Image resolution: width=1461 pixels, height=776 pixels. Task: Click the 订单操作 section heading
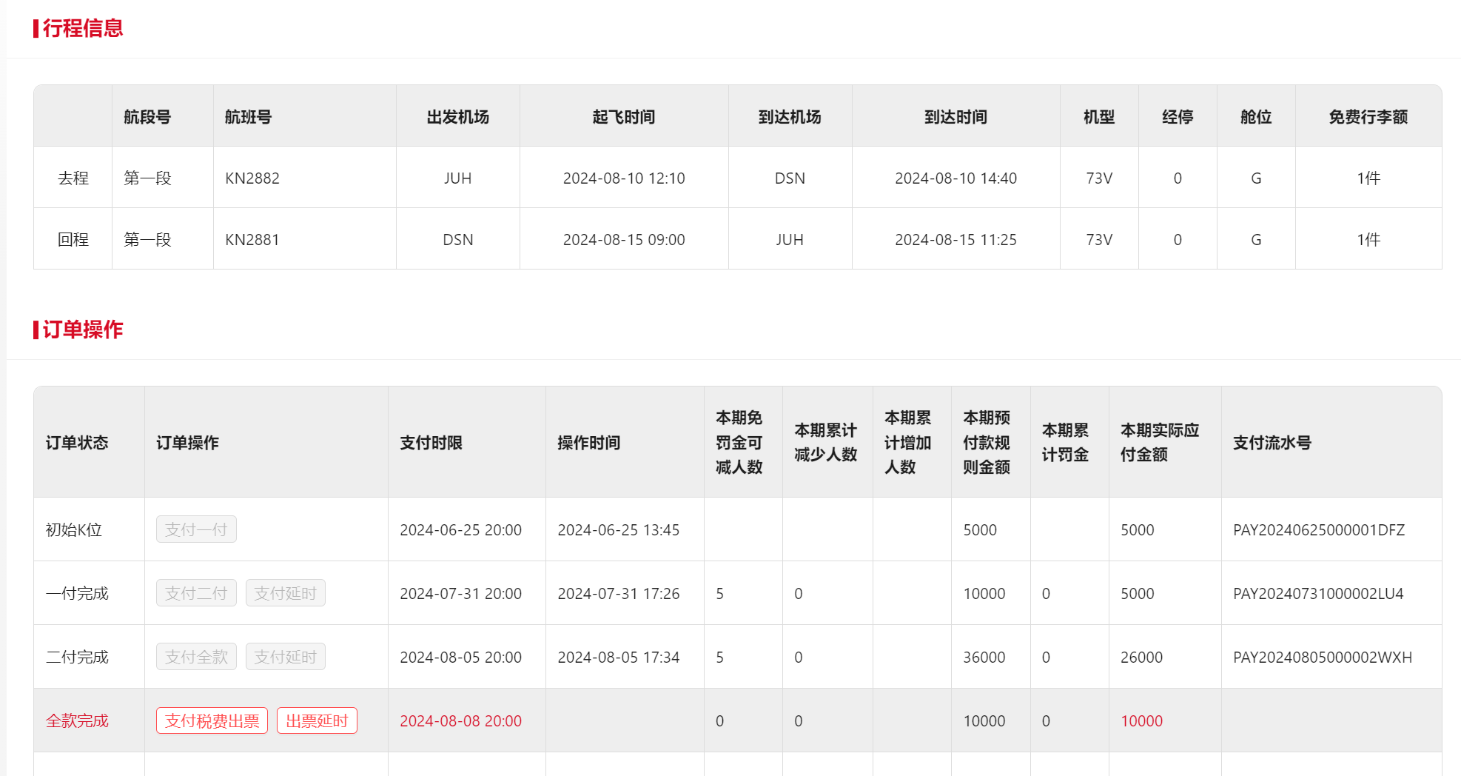[x=82, y=330]
